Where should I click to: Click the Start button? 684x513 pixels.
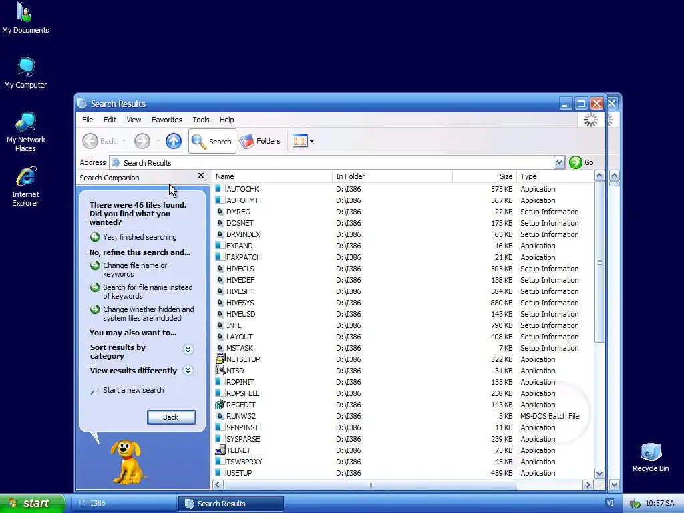(32, 503)
